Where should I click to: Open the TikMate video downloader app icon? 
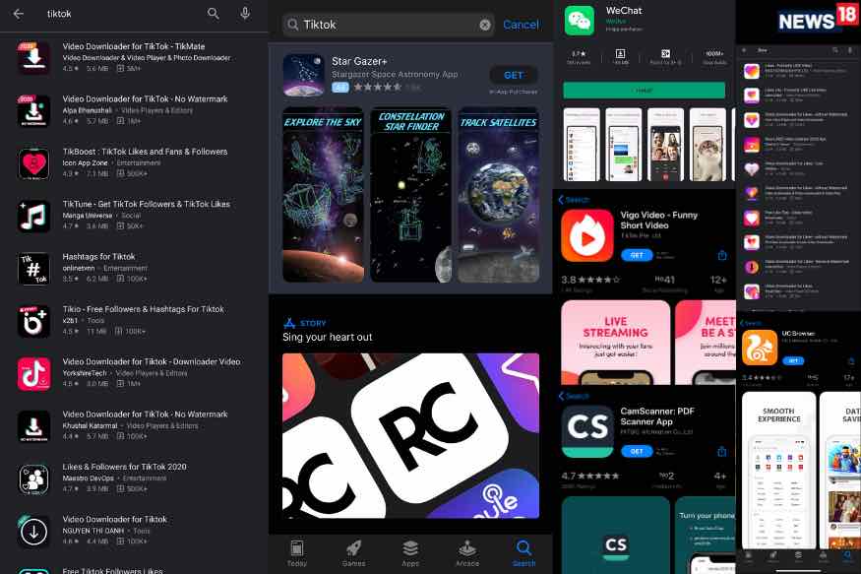coord(34,58)
